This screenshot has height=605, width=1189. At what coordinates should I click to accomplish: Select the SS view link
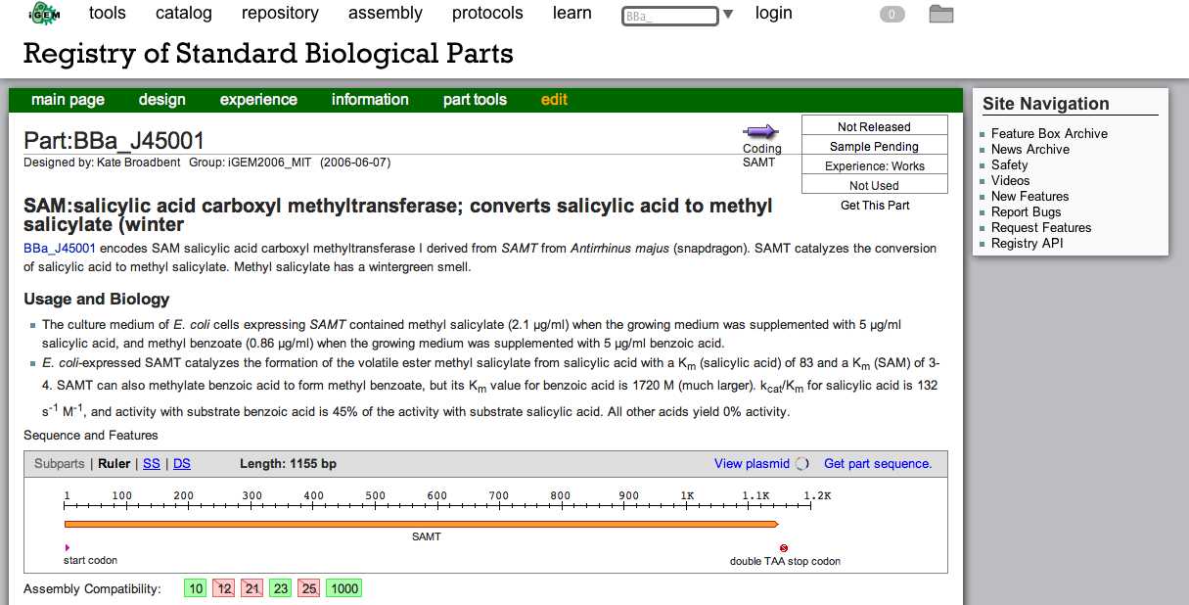[x=152, y=464]
